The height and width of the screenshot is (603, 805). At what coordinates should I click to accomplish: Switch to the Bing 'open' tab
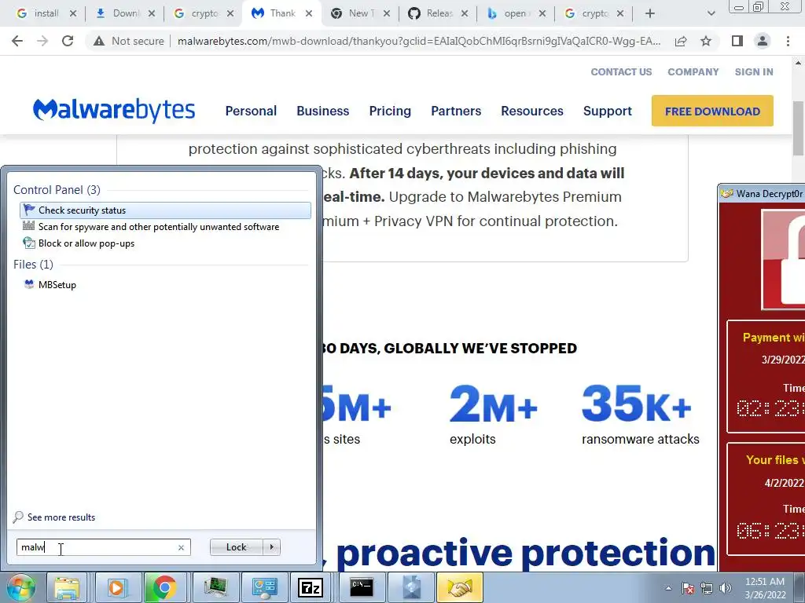pyautogui.click(x=509, y=13)
